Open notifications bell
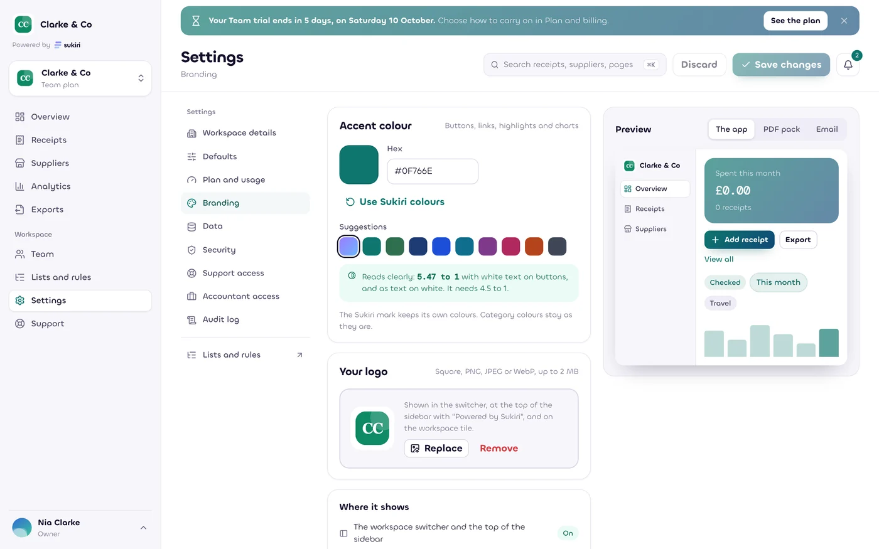The height and width of the screenshot is (549, 879). (x=848, y=65)
